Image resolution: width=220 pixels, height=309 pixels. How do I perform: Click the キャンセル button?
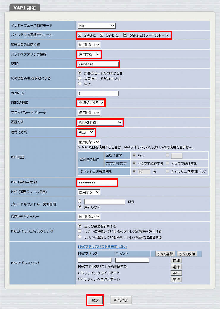[121, 300]
